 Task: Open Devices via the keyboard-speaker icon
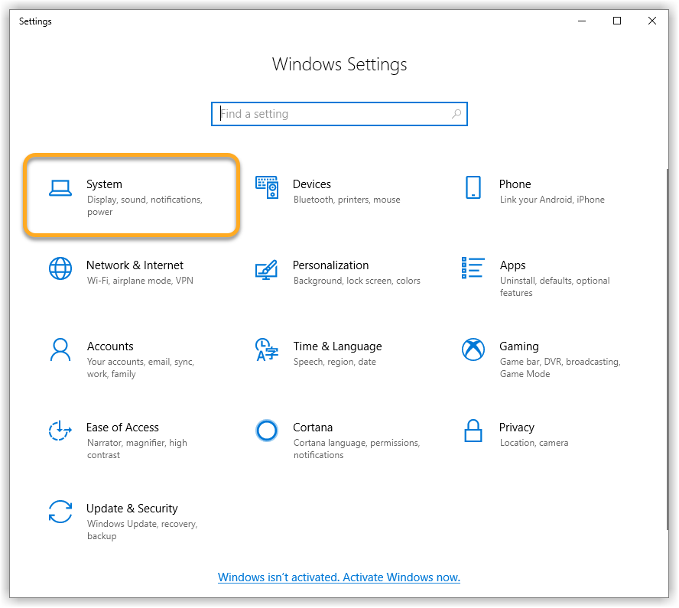267,188
